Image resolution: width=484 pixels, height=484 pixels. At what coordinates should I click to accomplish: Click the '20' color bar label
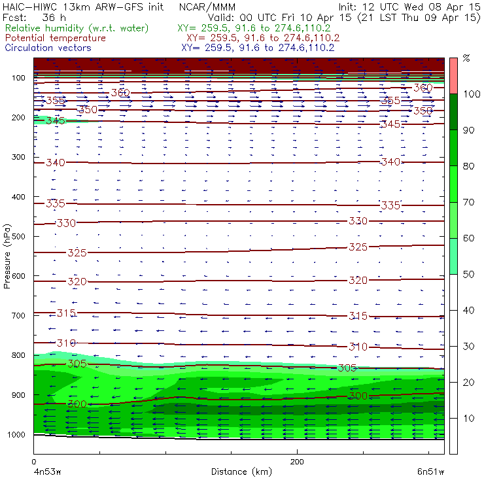click(469, 383)
